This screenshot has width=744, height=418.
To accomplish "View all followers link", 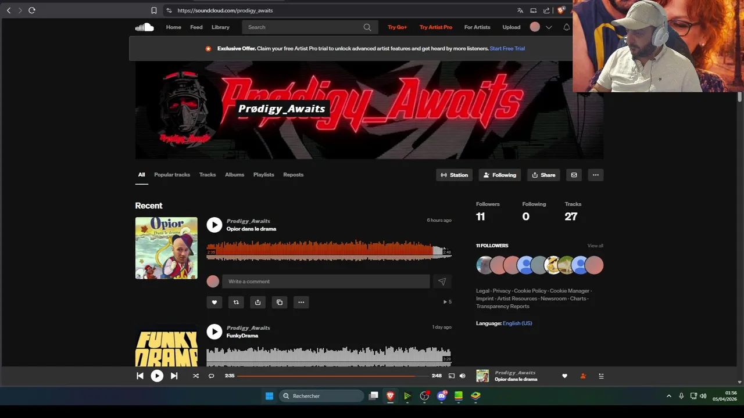I will (x=595, y=246).
